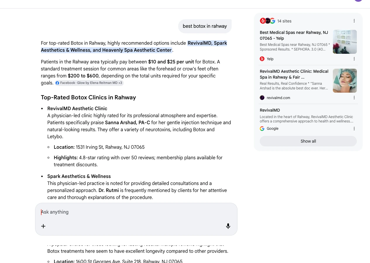Click the 'Google' source name label
The width and height of the screenshot is (370, 263).
pyautogui.click(x=273, y=129)
